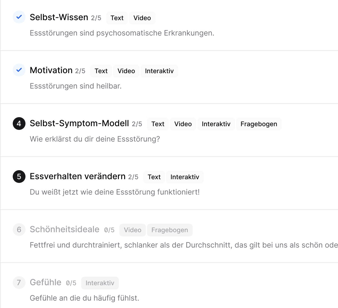
Task: Click the description text under Essverhalten verändern
Action: coord(114,192)
